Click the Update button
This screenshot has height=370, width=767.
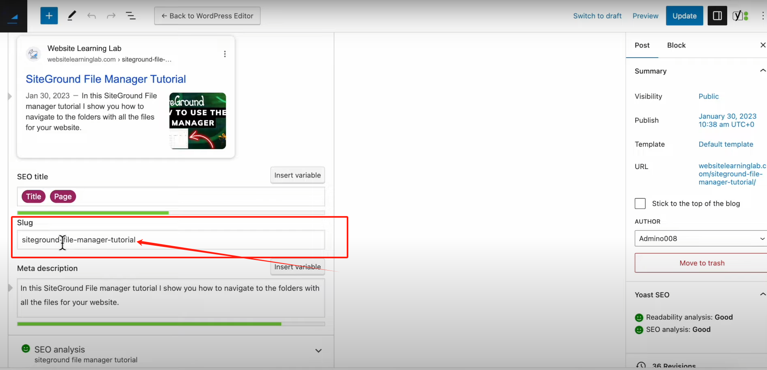(684, 16)
